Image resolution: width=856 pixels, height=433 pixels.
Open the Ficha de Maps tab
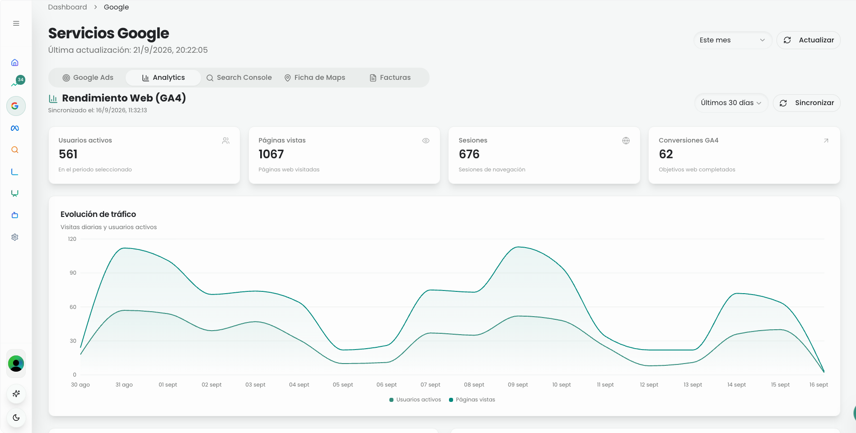click(315, 78)
